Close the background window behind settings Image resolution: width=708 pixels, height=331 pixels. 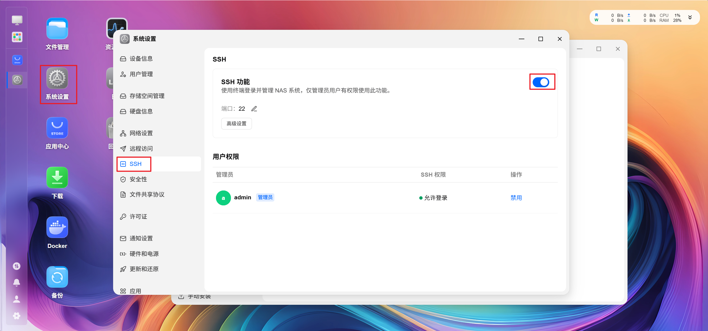[x=618, y=49]
